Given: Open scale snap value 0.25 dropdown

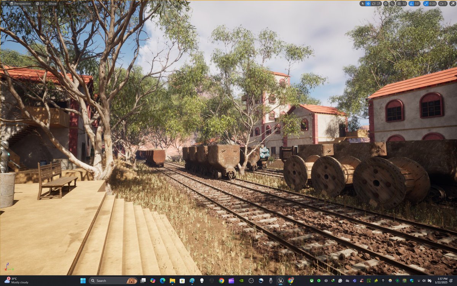Looking at the screenshot, I should [x=433, y=3].
